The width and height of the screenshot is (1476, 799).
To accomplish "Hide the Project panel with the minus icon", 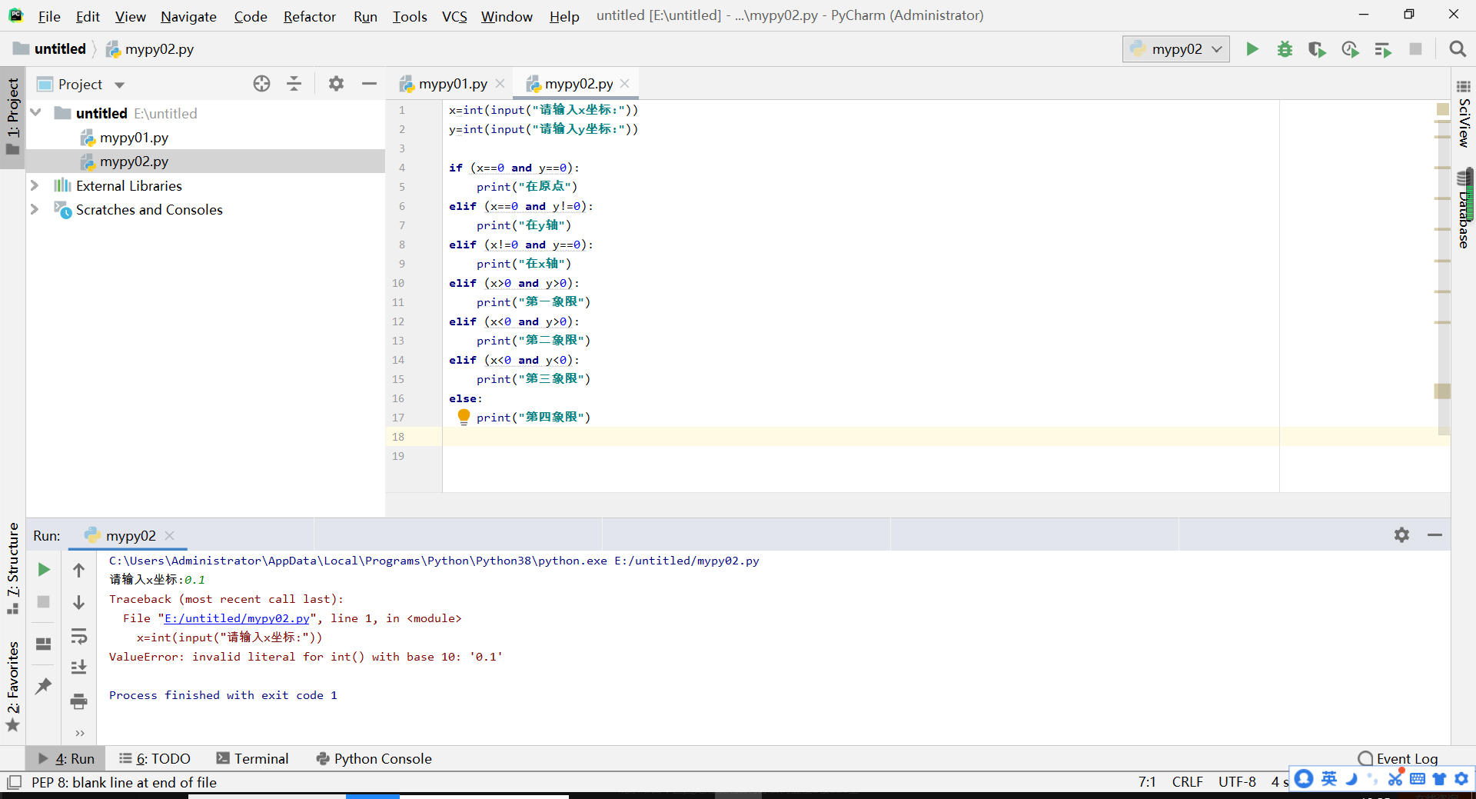I will pyautogui.click(x=369, y=84).
